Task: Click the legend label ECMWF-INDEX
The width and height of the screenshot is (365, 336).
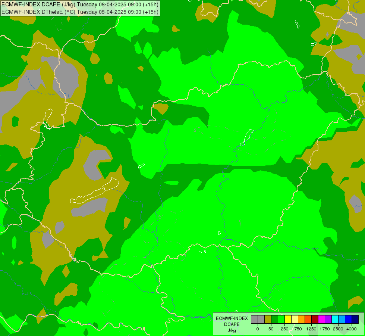Action: [x=232, y=318]
